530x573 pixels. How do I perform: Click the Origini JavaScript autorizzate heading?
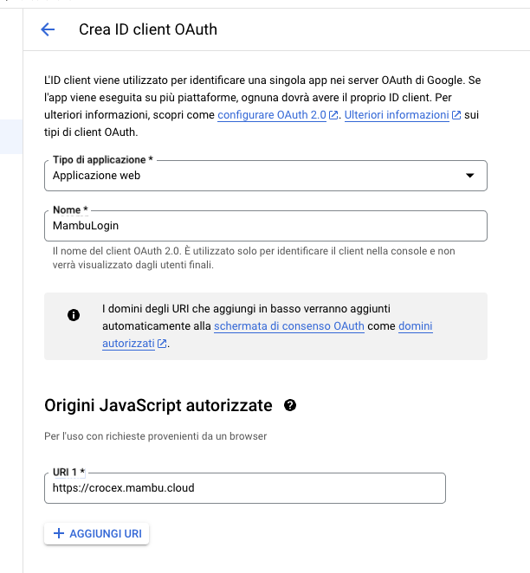[158, 406]
